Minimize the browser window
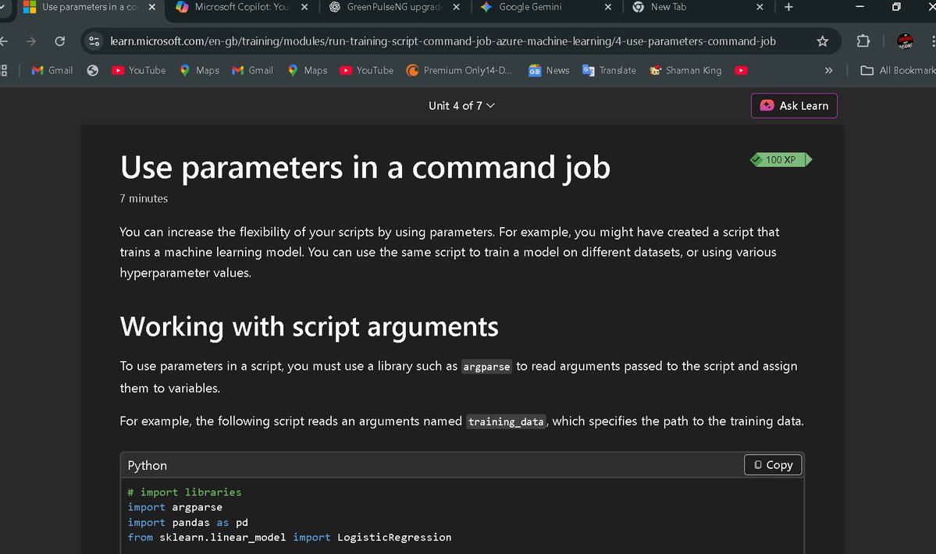The height and width of the screenshot is (554, 936). point(859,7)
